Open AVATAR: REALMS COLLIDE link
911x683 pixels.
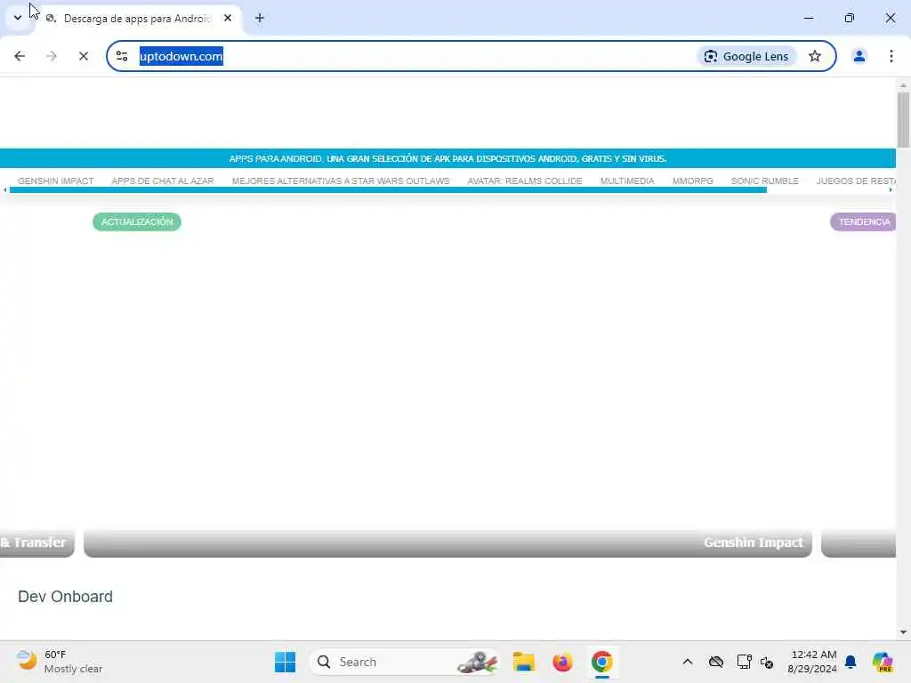click(525, 181)
